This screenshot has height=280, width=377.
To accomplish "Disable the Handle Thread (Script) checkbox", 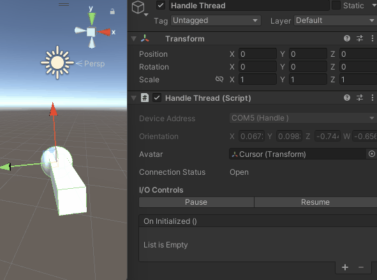I will coord(157,98).
